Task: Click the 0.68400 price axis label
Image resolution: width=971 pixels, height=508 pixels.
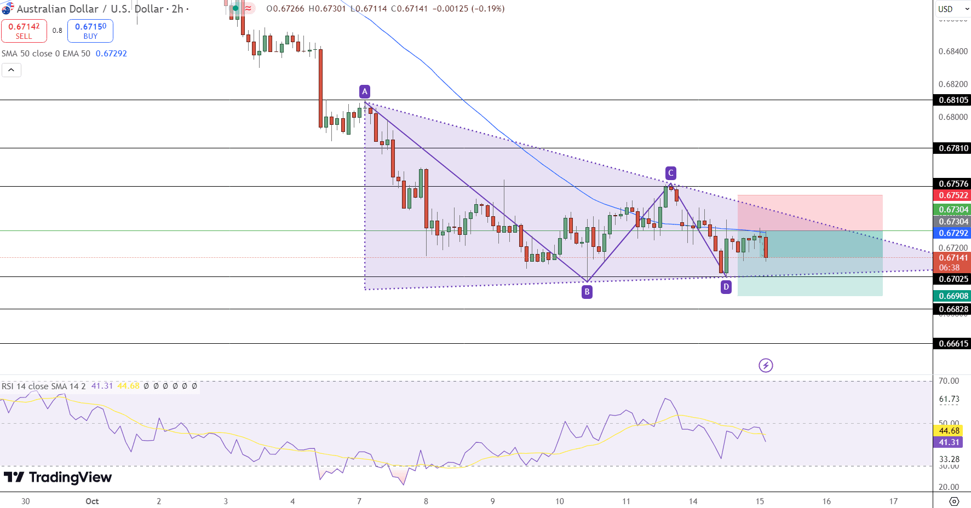Action: pos(953,51)
